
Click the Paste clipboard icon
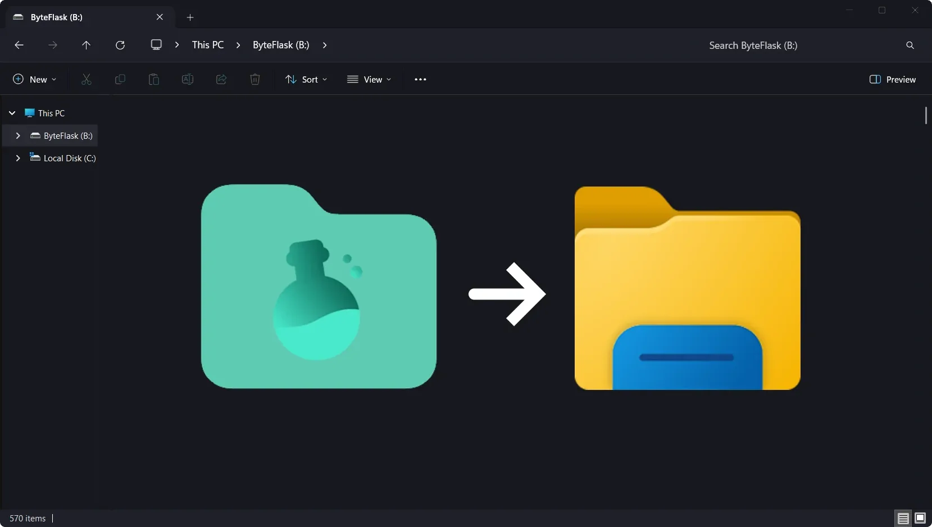[153, 79]
